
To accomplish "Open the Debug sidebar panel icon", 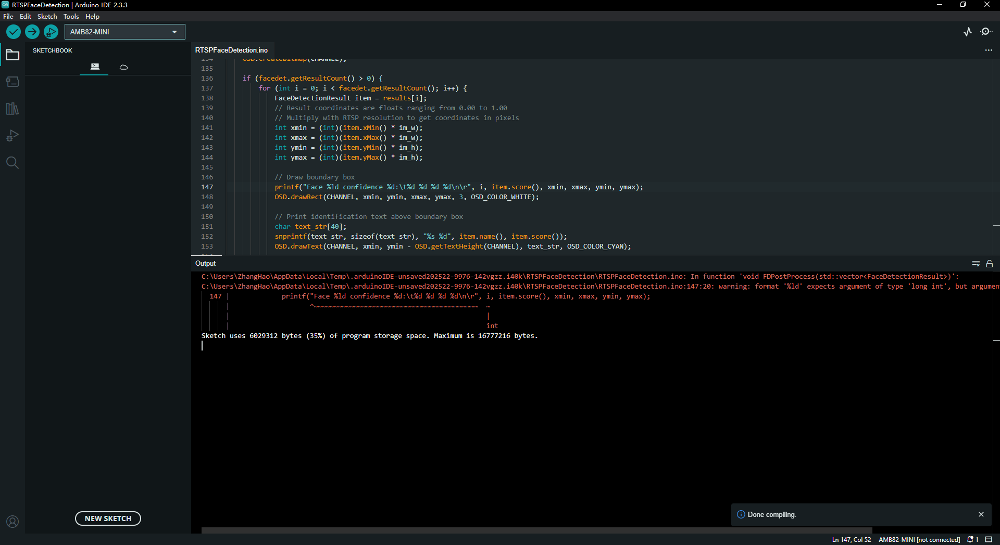I will click(12, 136).
